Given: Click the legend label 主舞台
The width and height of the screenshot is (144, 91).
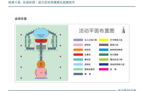Looking at the screenshot, I should [x=87, y=55].
